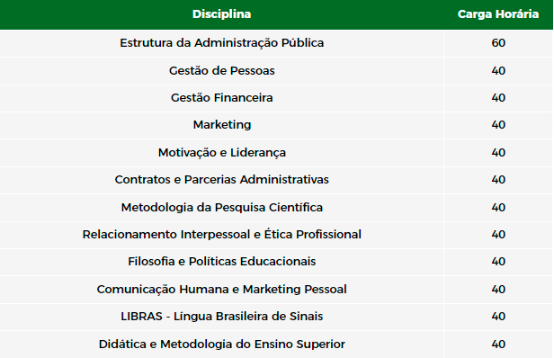Click the Carga Horária column header
This screenshot has width=554, height=358.
click(498, 14)
